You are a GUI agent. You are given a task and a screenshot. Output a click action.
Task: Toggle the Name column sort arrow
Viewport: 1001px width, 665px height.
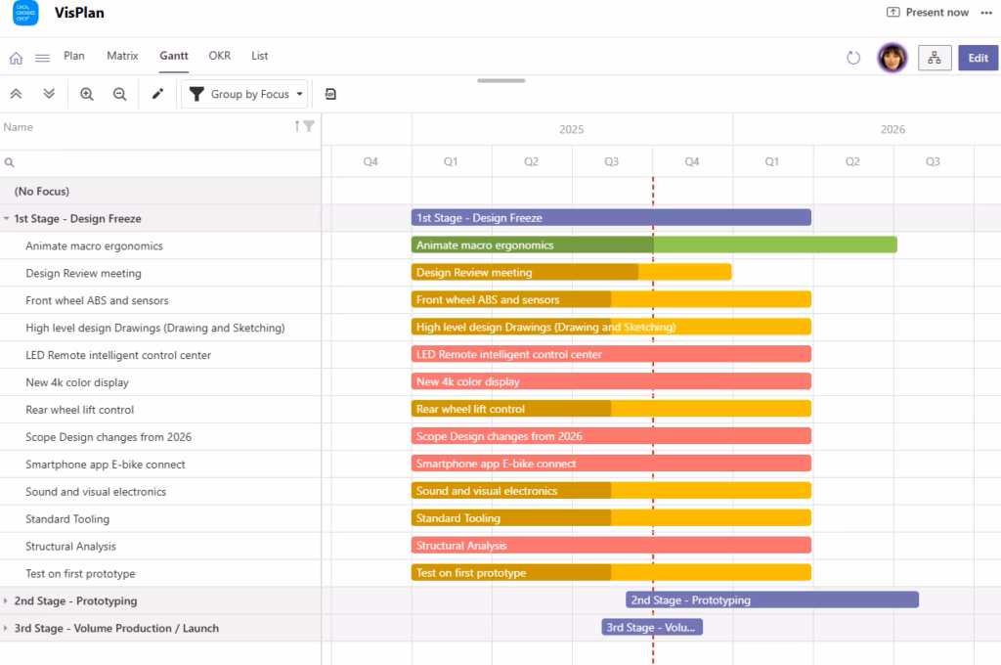click(297, 126)
